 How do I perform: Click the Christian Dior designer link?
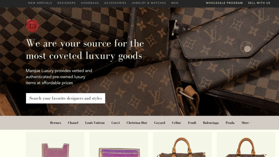[137, 123]
